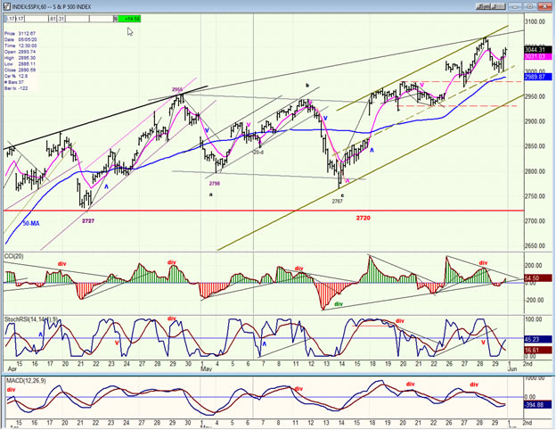
Task: Click the blue 2989.87 moving average tag
Action: point(537,77)
